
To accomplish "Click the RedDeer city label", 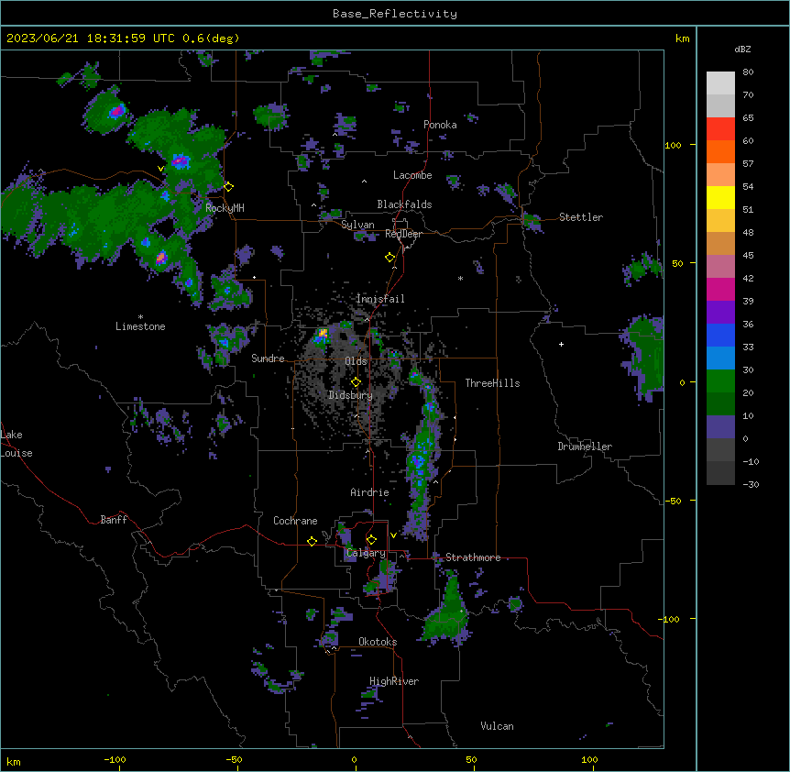I will click(403, 234).
